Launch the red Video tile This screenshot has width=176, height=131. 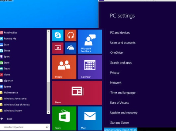58,48
